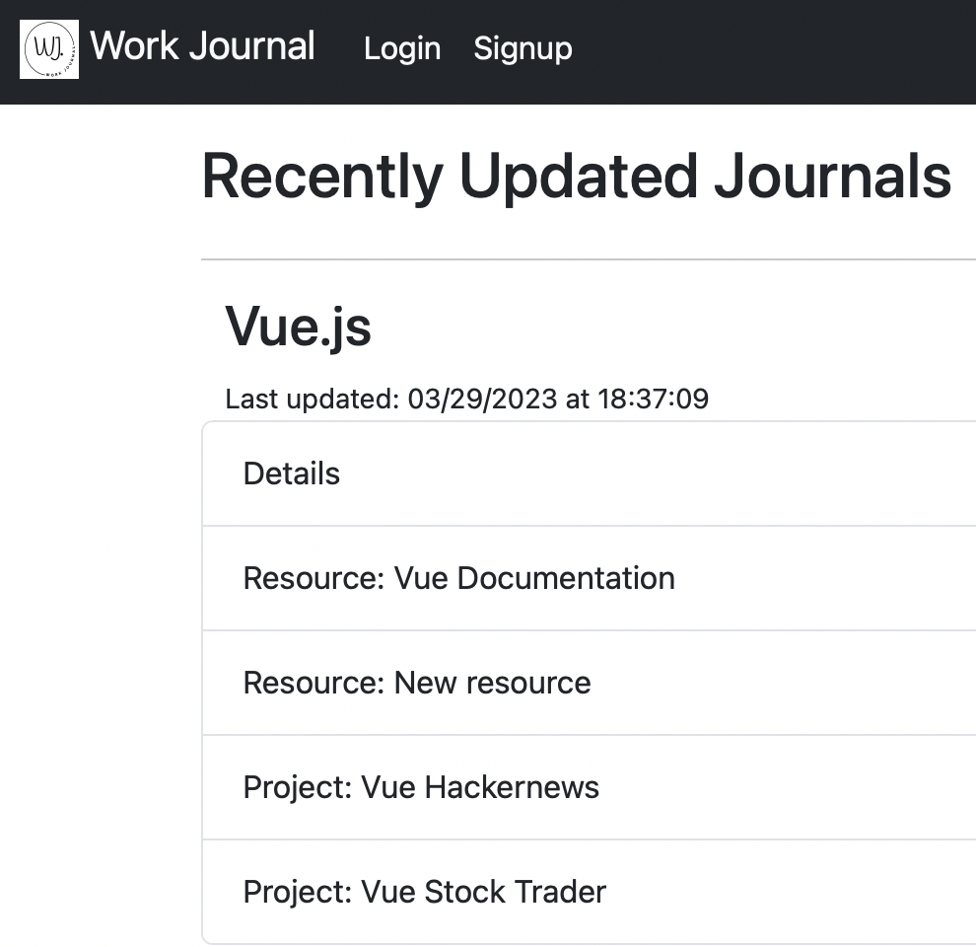
Task: Click the divider below the page heading
Action: 588,259
